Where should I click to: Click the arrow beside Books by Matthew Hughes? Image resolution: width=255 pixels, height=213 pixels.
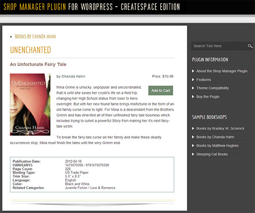(x=193, y=146)
